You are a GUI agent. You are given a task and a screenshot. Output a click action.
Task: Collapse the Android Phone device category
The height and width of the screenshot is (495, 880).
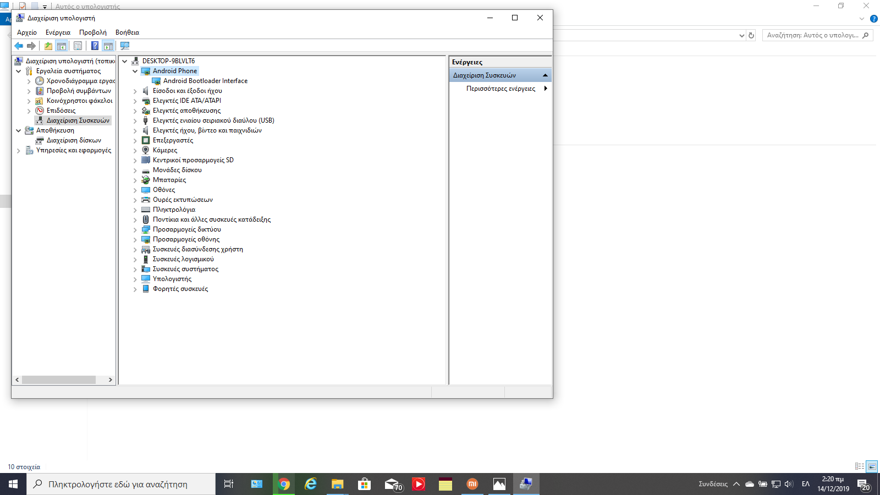pos(135,71)
